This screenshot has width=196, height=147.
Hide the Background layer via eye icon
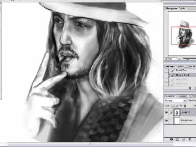click(x=167, y=120)
